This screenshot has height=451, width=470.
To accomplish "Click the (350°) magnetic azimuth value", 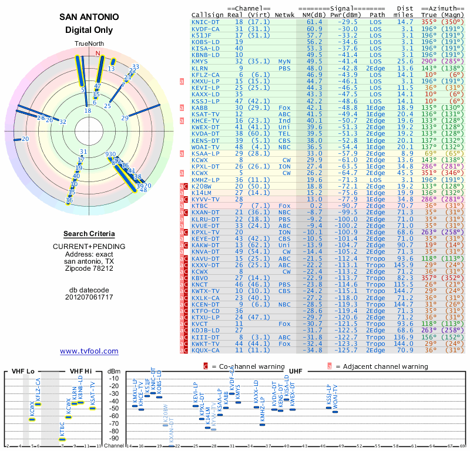I will 452,22.
